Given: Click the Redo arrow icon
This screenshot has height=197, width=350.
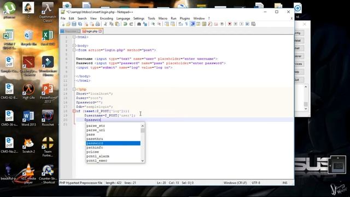Looking at the screenshot, I should coord(131,24).
